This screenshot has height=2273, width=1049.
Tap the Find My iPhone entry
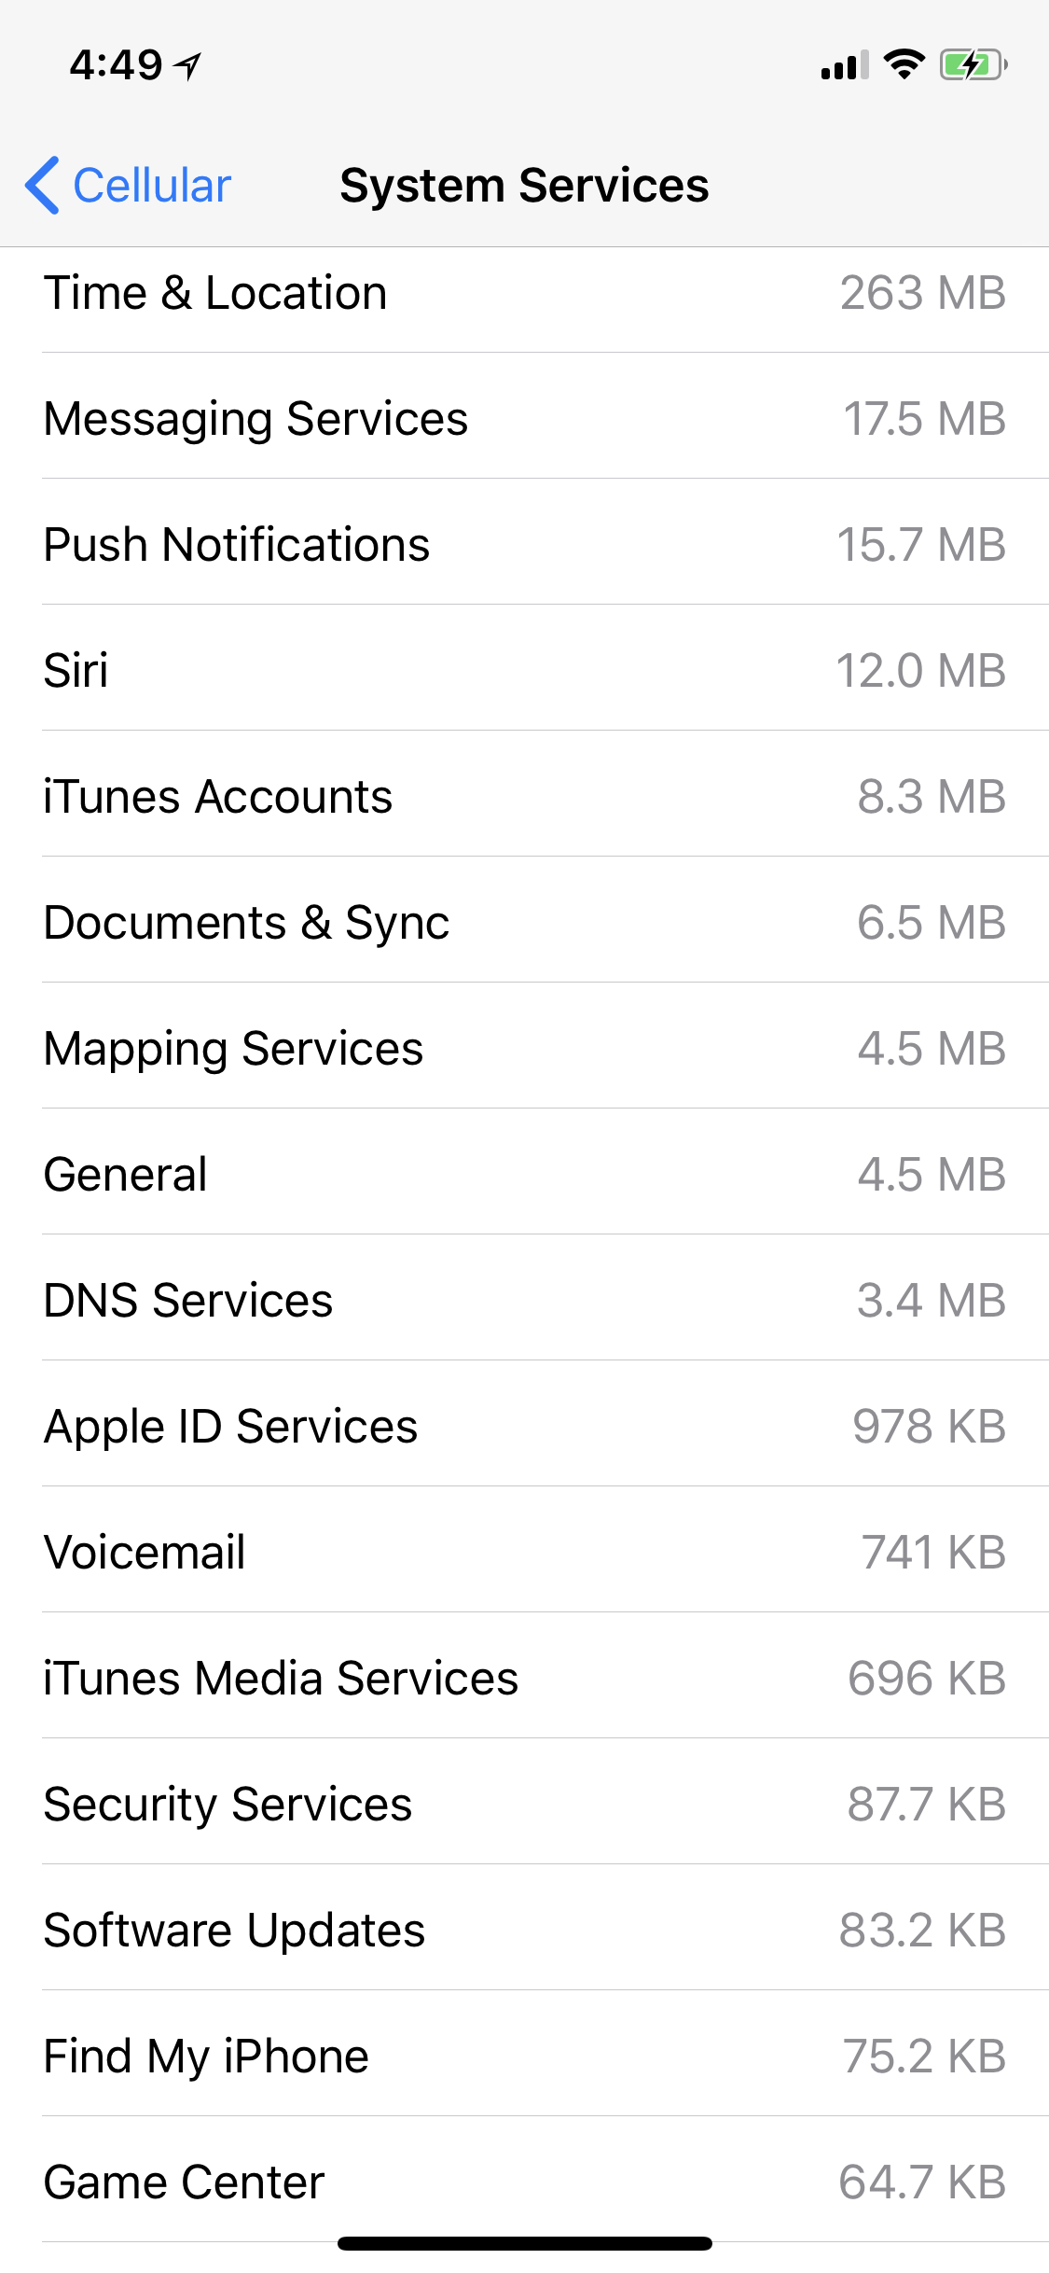click(524, 2057)
